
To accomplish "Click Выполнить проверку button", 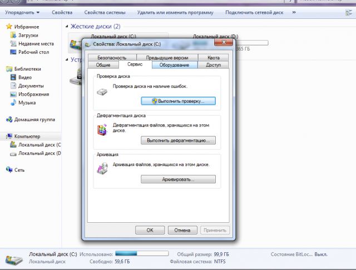I will pyautogui.click(x=178, y=101).
